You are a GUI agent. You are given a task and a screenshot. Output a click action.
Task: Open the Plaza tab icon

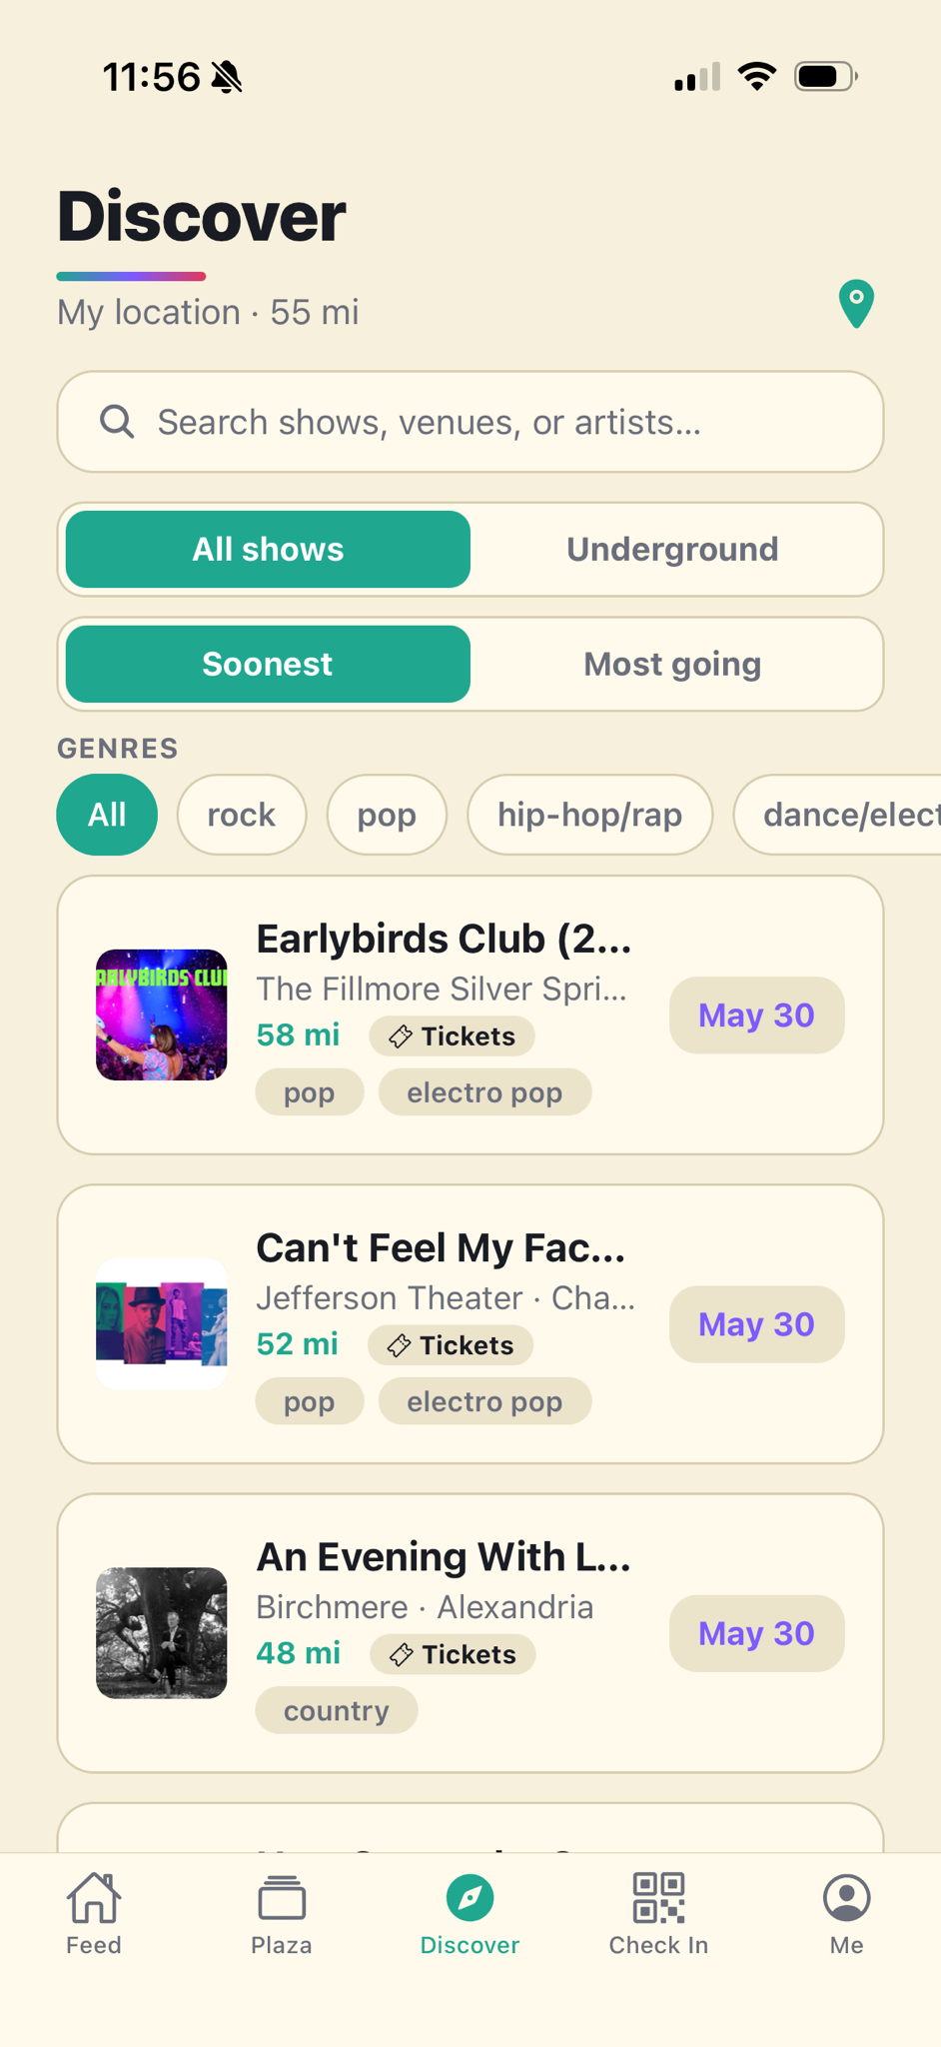(x=282, y=1897)
